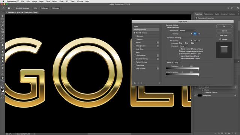Add another Stroke with plus button
The width and height of the screenshot is (240, 135).
158,42
